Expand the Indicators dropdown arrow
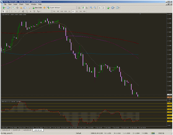This screenshot has height=135, width=173. point(110,7)
